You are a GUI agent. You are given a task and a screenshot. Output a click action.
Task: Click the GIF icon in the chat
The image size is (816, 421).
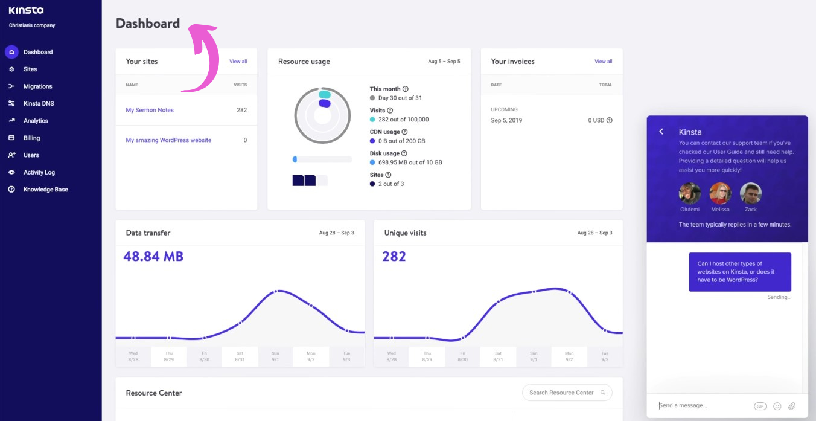(x=760, y=405)
